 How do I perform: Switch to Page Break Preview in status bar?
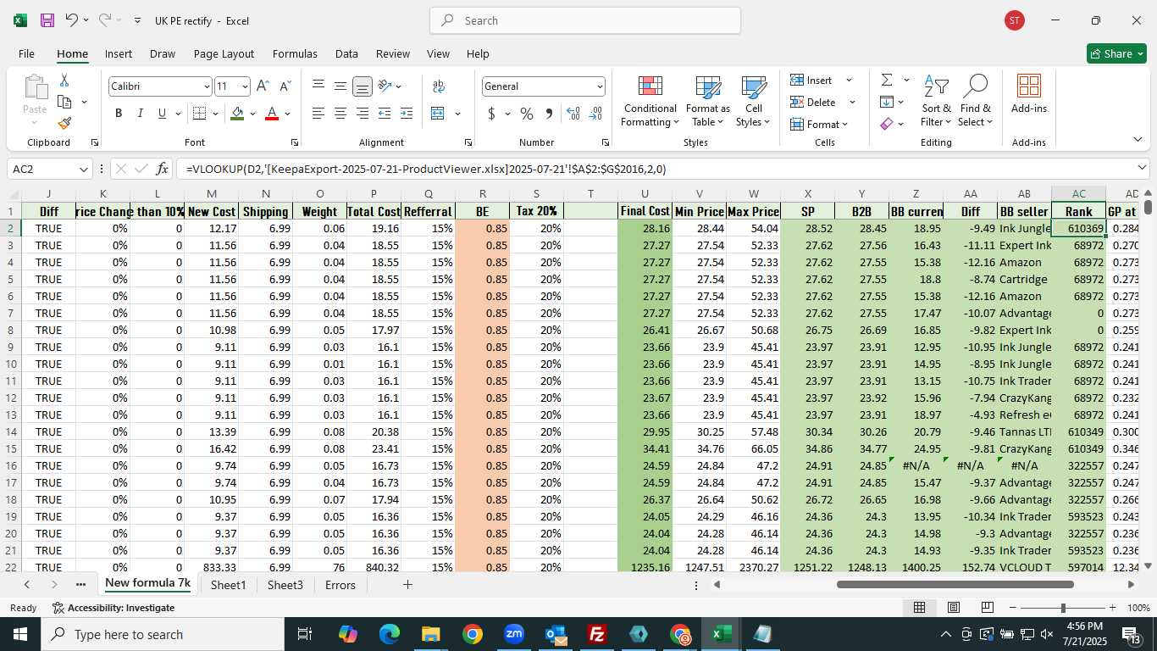988,608
